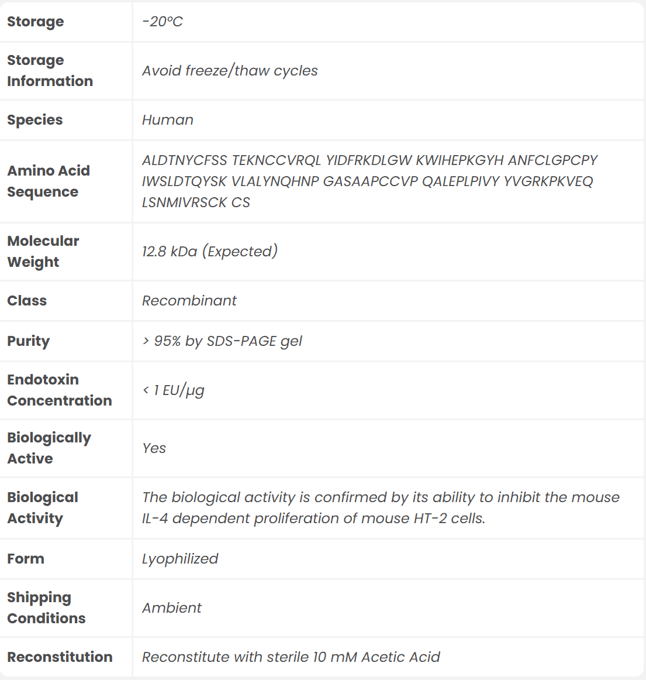Select the 'Ambient' shipping value
Image resolution: width=646 pixels, height=680 pixels.
click(x=172, y=608)
